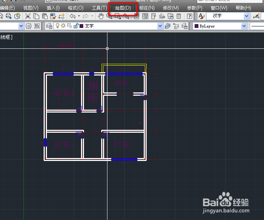
Task: Open the Text Style icon
Action: (201, 16)
